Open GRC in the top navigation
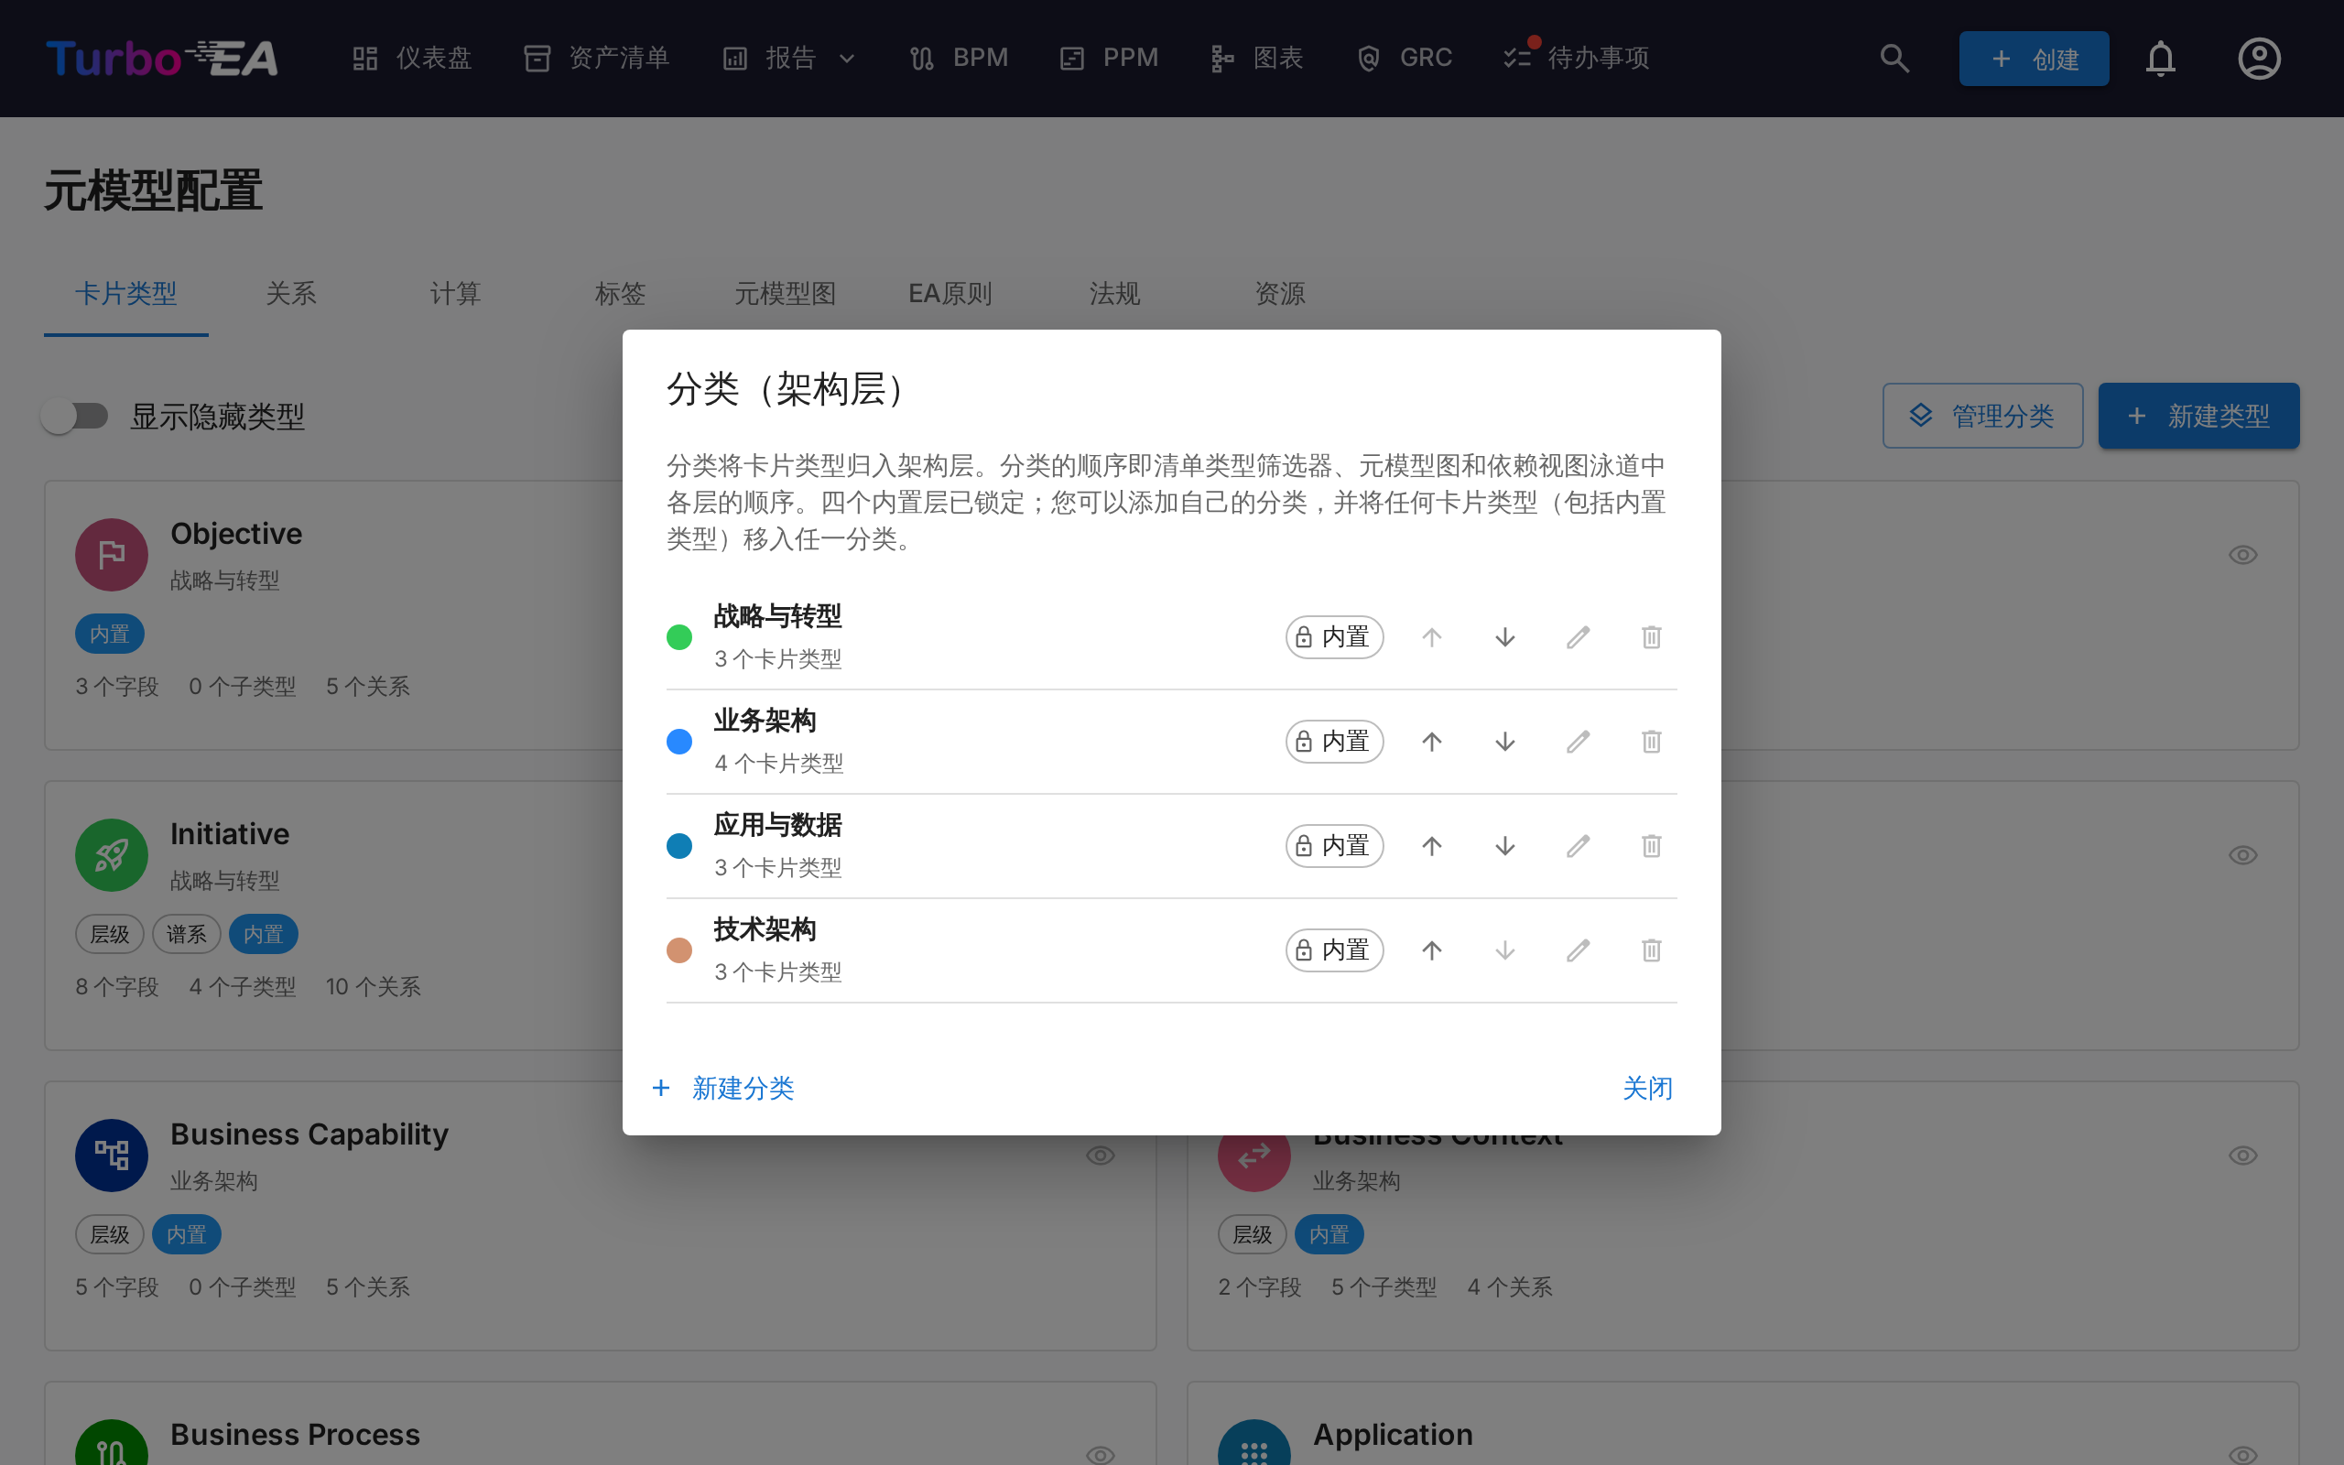Image resolution: width=2344 pixels, height=1465 pixels. point(1404,58)
